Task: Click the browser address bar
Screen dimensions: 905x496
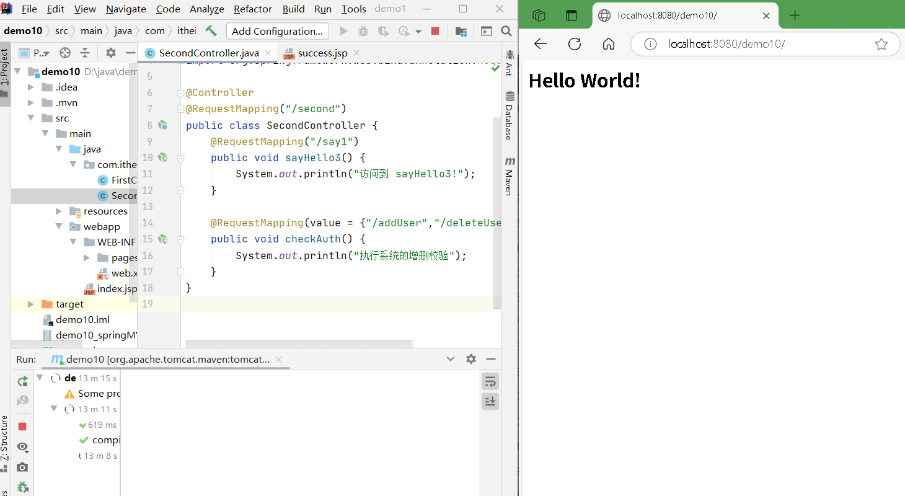Action: (762, 44)
